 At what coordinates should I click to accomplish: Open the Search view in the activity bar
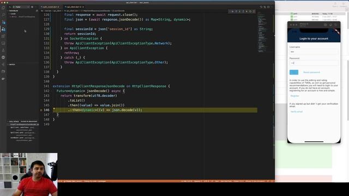3,15
